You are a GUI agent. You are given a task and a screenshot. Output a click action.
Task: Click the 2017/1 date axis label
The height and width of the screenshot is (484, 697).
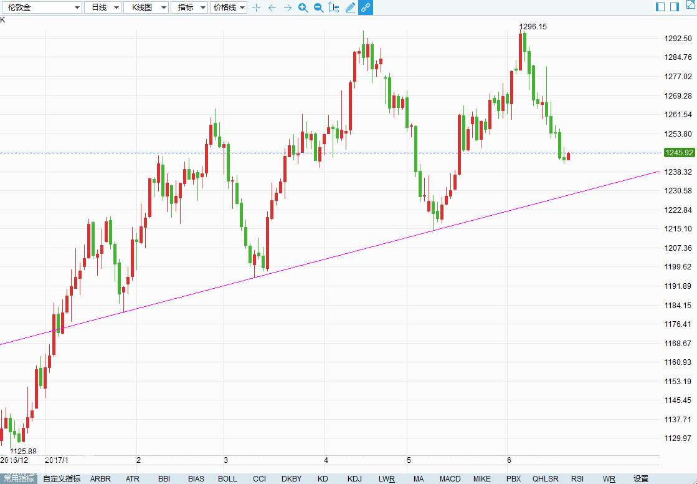(x=57, y=460)
